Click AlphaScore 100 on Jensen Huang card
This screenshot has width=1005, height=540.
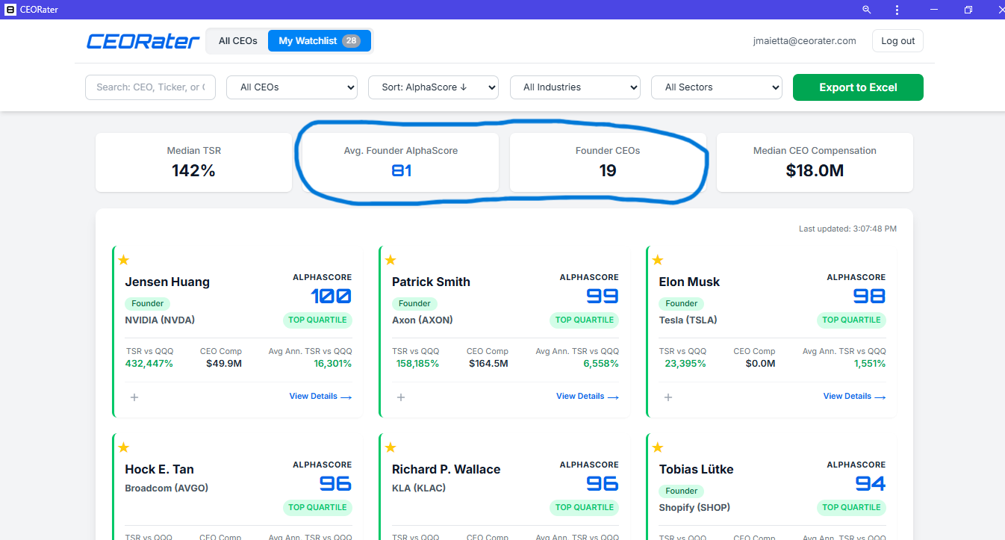331,297
